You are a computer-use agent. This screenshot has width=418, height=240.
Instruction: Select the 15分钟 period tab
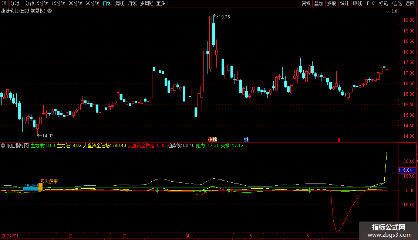point(58,3)
